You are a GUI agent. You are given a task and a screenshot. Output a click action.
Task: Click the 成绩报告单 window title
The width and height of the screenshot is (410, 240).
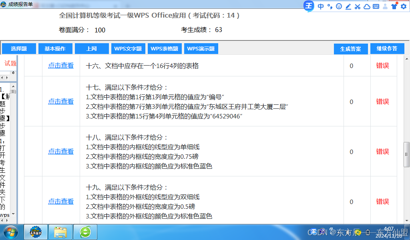(x=20, y=4)
